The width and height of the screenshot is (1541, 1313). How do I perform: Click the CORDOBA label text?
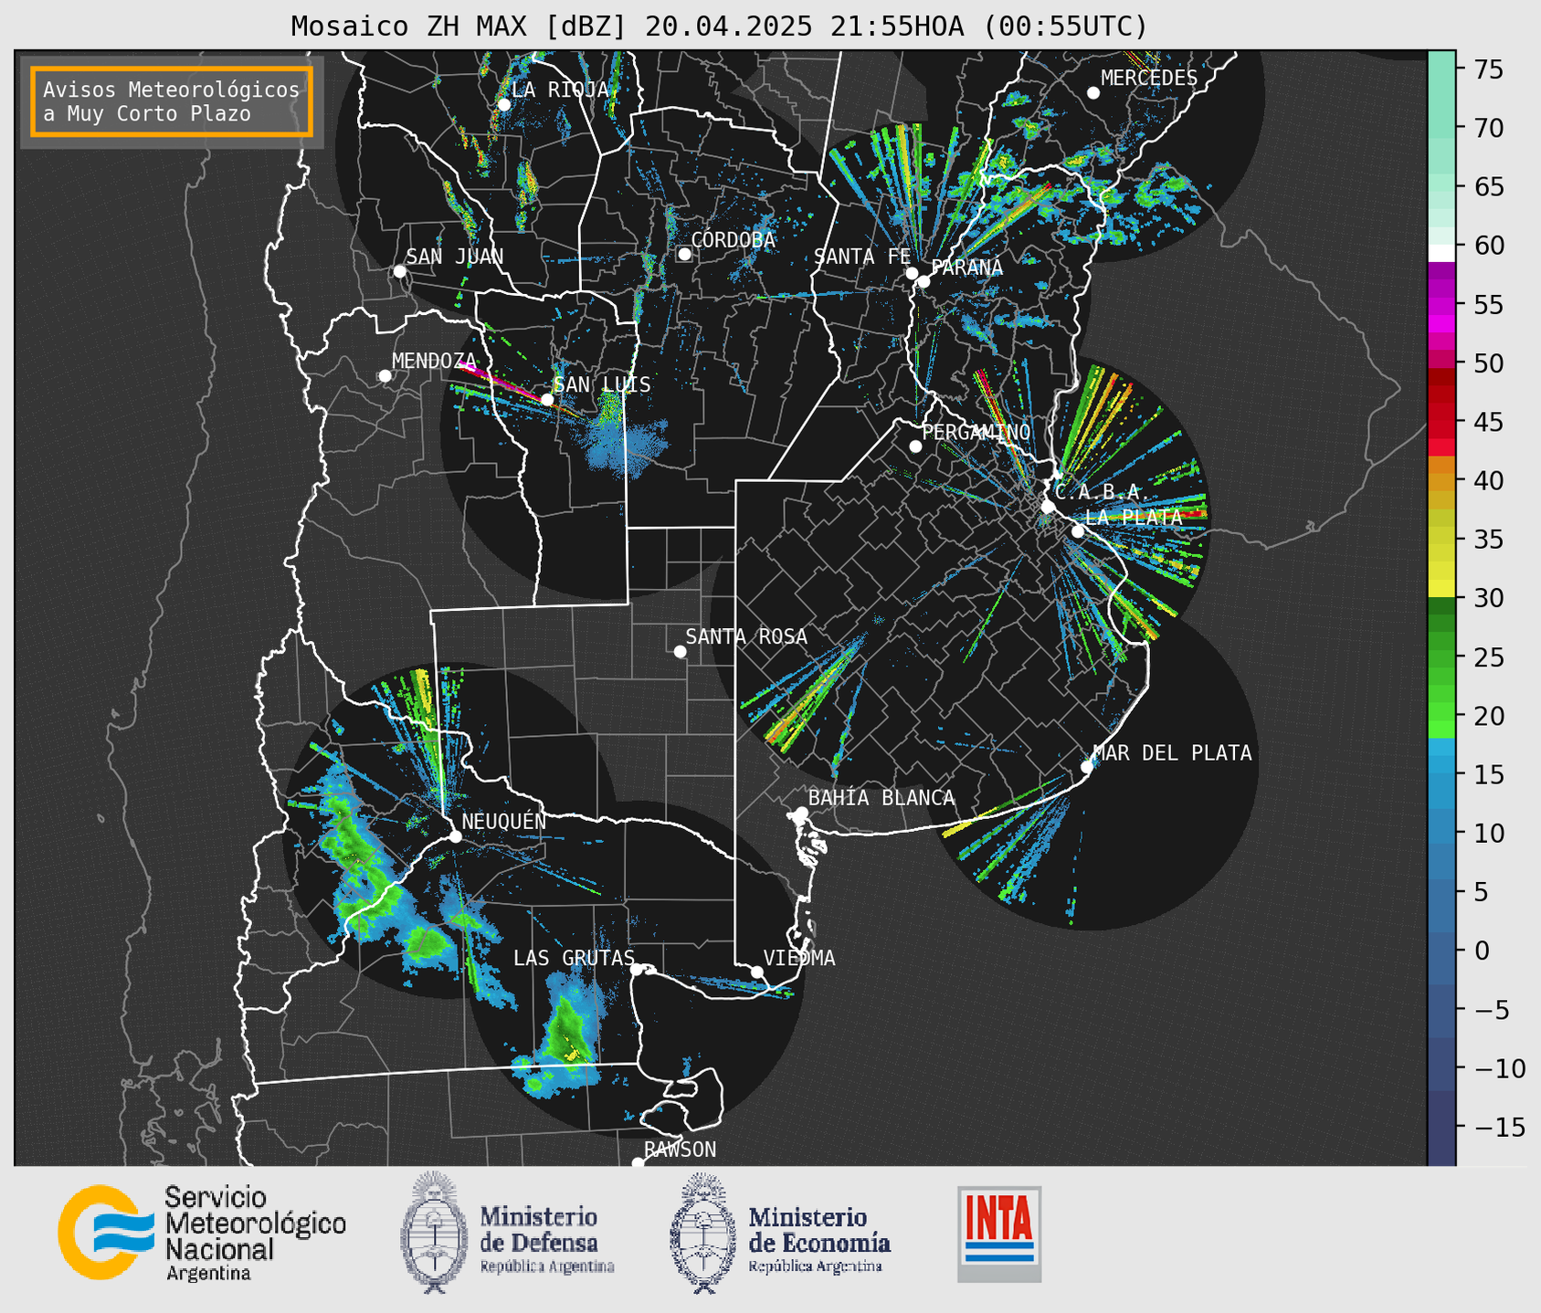point(734,240)
